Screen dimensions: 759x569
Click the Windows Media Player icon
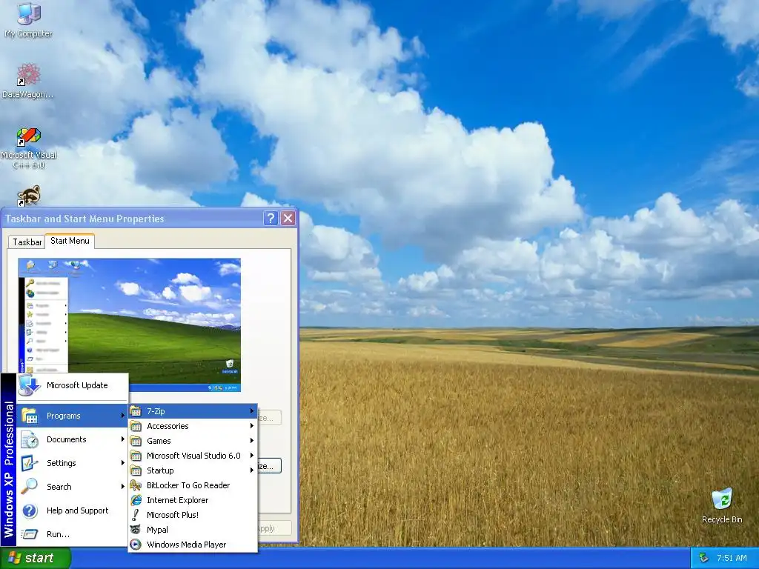[136, 545]
